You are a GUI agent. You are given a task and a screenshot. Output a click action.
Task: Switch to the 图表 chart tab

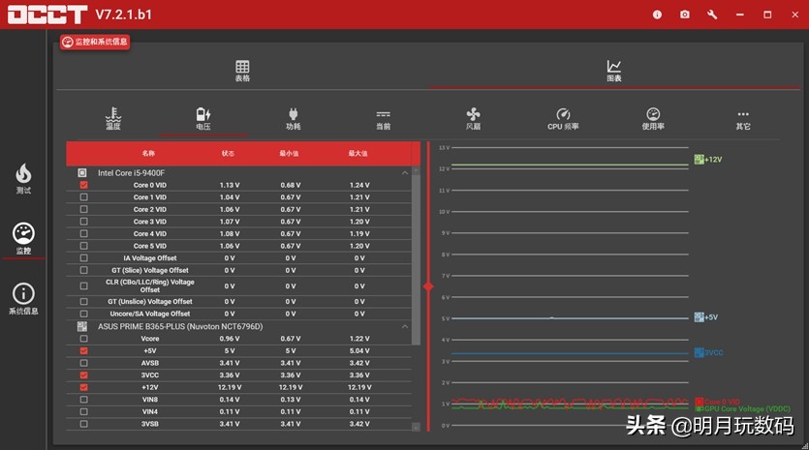tap(614, 72)
